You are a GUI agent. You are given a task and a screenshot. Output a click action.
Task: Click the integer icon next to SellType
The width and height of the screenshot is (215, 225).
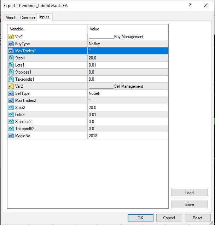point(11,93)
